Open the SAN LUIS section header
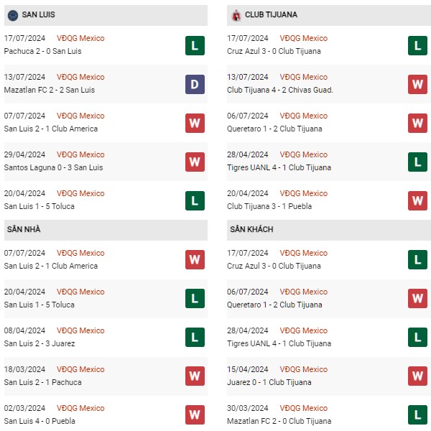Image resolution: width=431 pixels, height=431 pixels. point(106,15)
